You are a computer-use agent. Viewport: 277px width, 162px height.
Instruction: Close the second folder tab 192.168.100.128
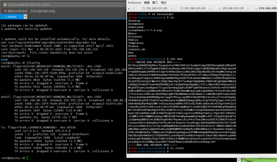tap(210, 8)
